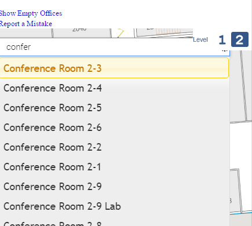Select the partially visible Conference Room 2-8
Image resolution: width=252 pixels, height=226 pixels.
click(115, 221)
